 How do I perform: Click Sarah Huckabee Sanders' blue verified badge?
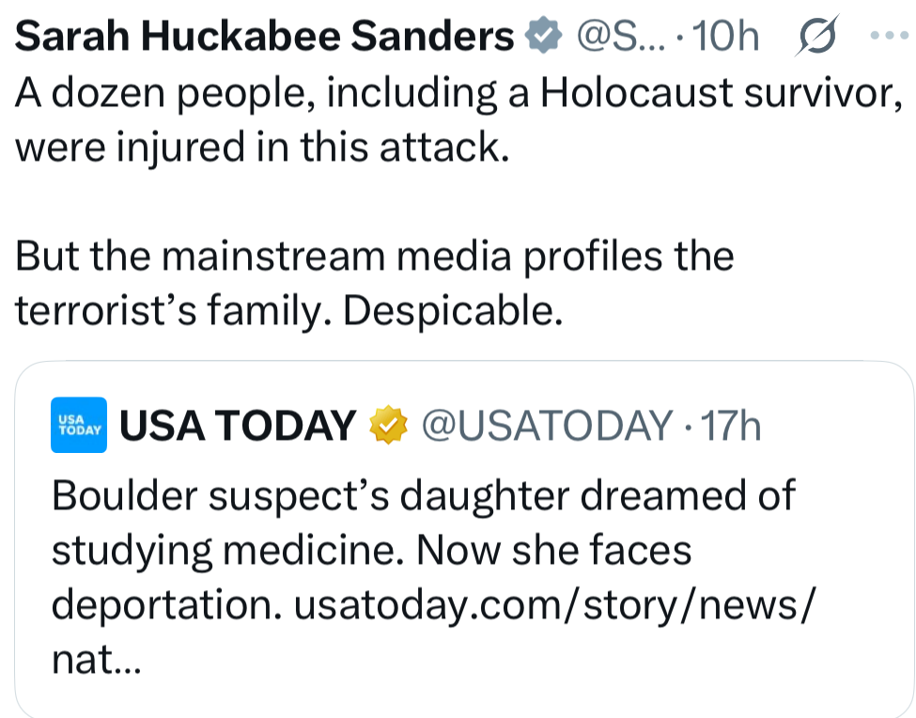coord(539,37)
